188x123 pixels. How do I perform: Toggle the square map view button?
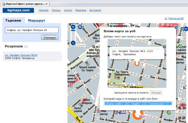(80, 27)
